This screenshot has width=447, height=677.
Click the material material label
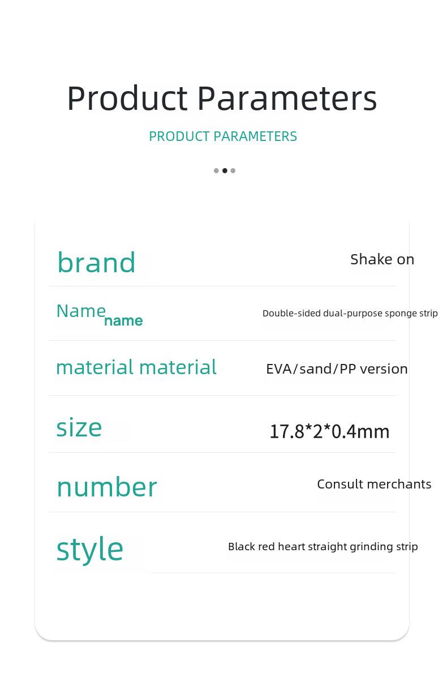coord(136,367)
